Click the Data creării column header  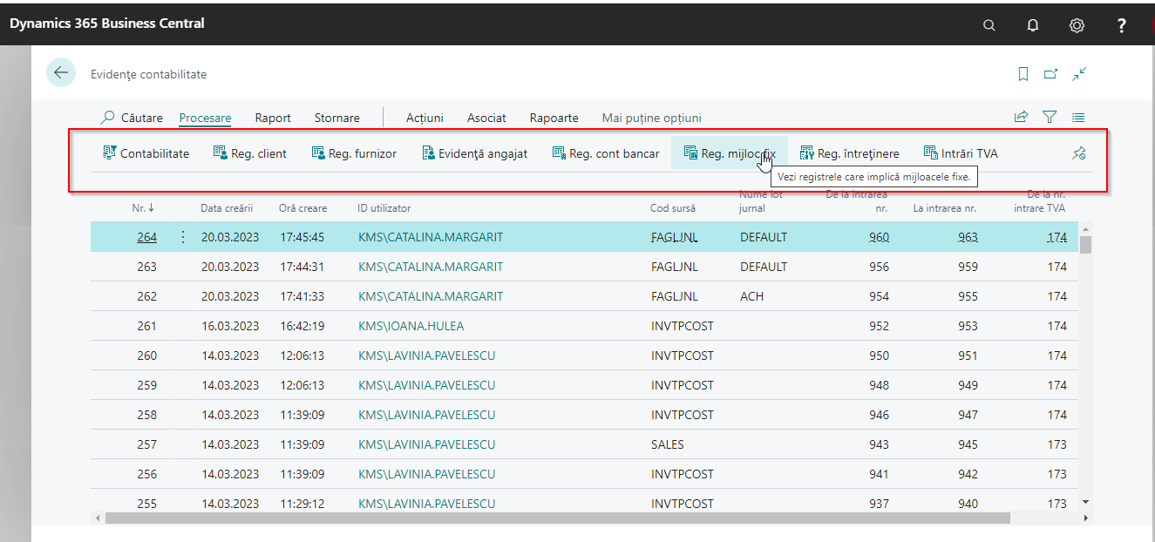pos(226,208)
